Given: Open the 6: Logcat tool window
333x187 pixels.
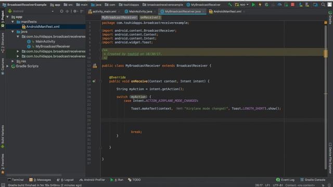Looking at the screenshot, I should pos(65,180).
